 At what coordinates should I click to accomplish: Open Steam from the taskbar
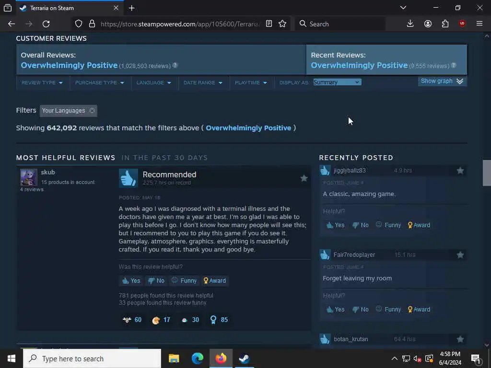click(x=244, y=358)
